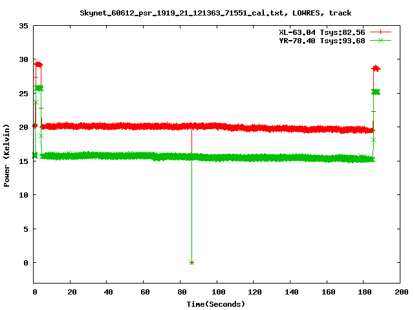This screenshot has height=310, width=414.
Task: Click the x-axis tick label 60
Action: (145, 292)
